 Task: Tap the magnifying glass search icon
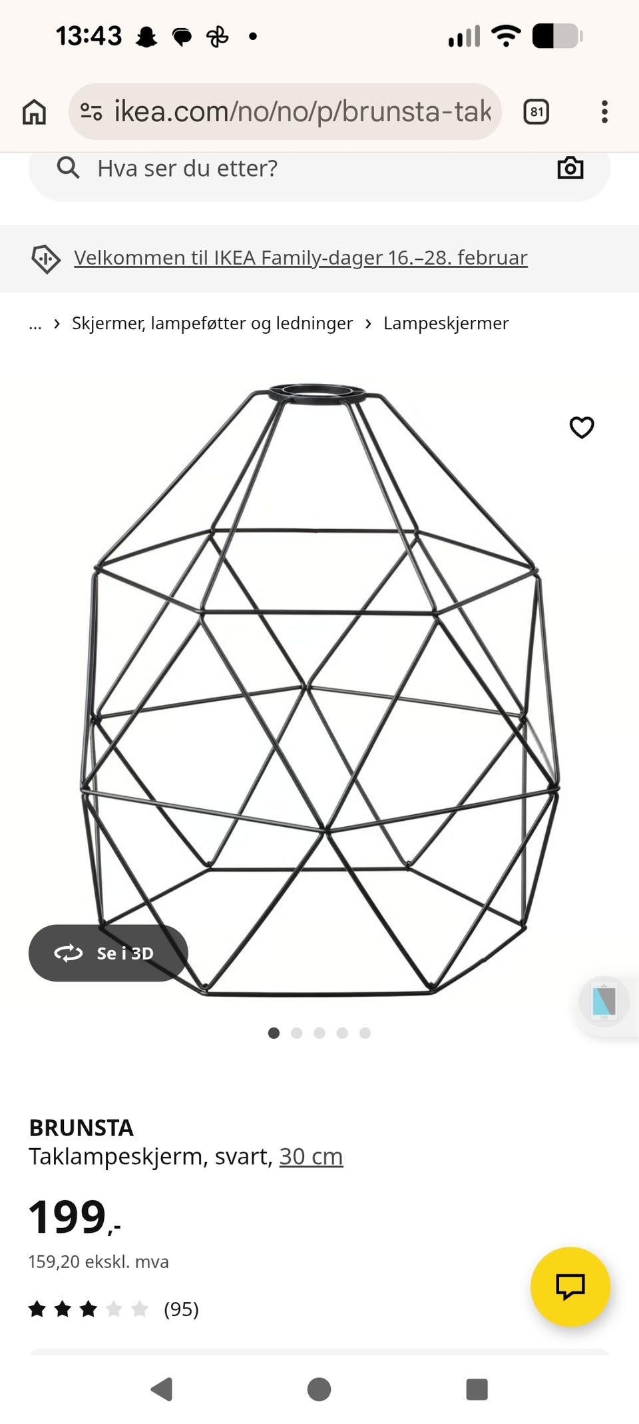(x=68, y=168)
